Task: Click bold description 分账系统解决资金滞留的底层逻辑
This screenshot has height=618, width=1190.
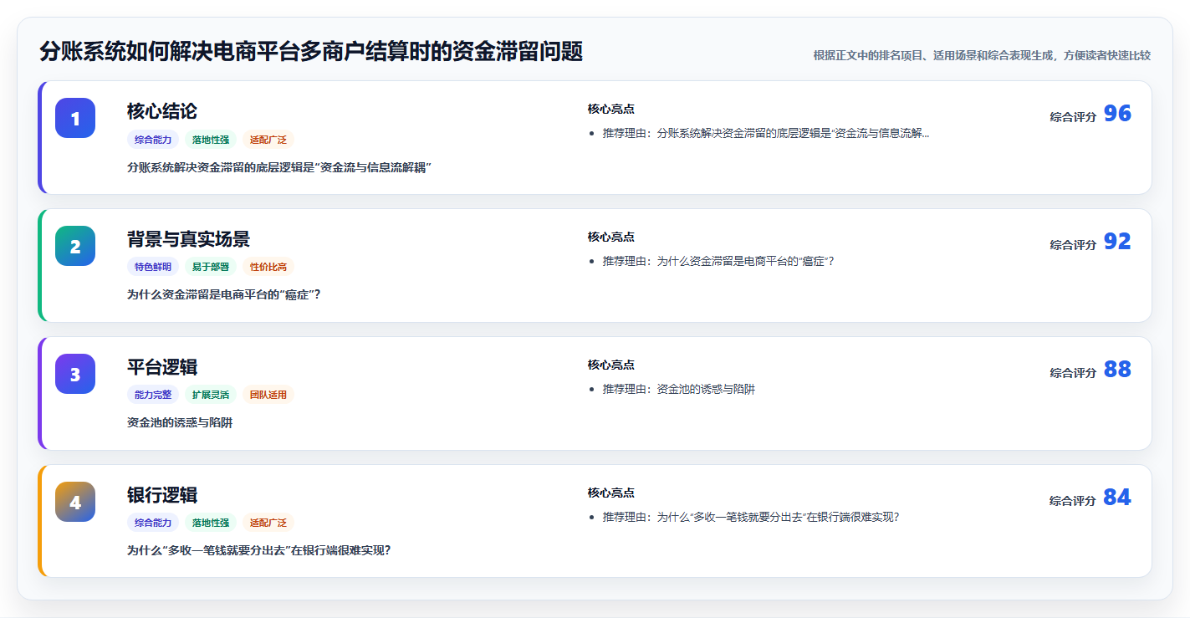Action: [278, 167]
